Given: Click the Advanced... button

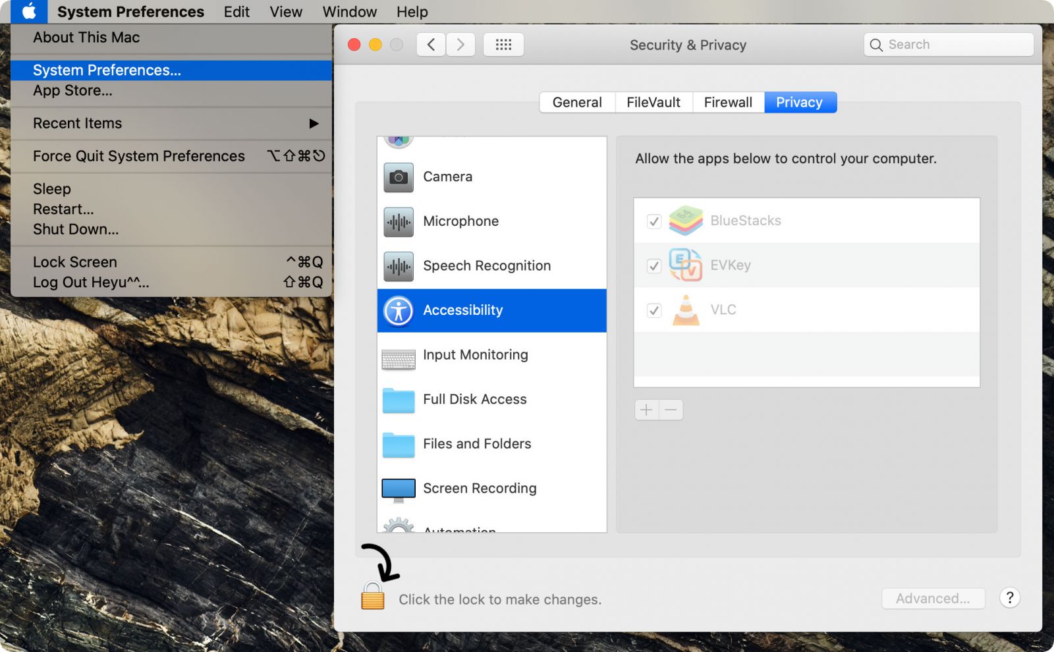Looking at the screenshot, I should click(933, 599).
